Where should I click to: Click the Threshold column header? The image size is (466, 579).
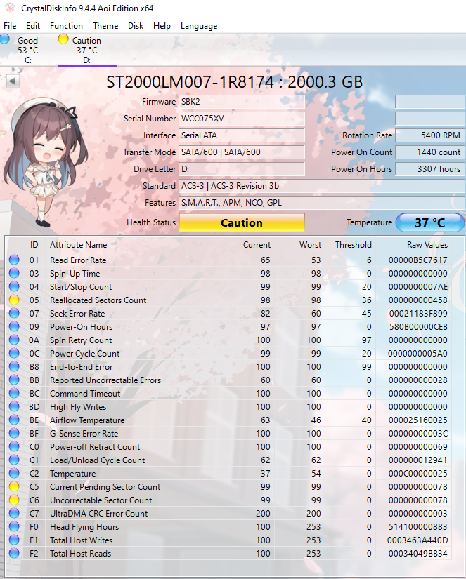pyautogui.click(x=354, y=245)
